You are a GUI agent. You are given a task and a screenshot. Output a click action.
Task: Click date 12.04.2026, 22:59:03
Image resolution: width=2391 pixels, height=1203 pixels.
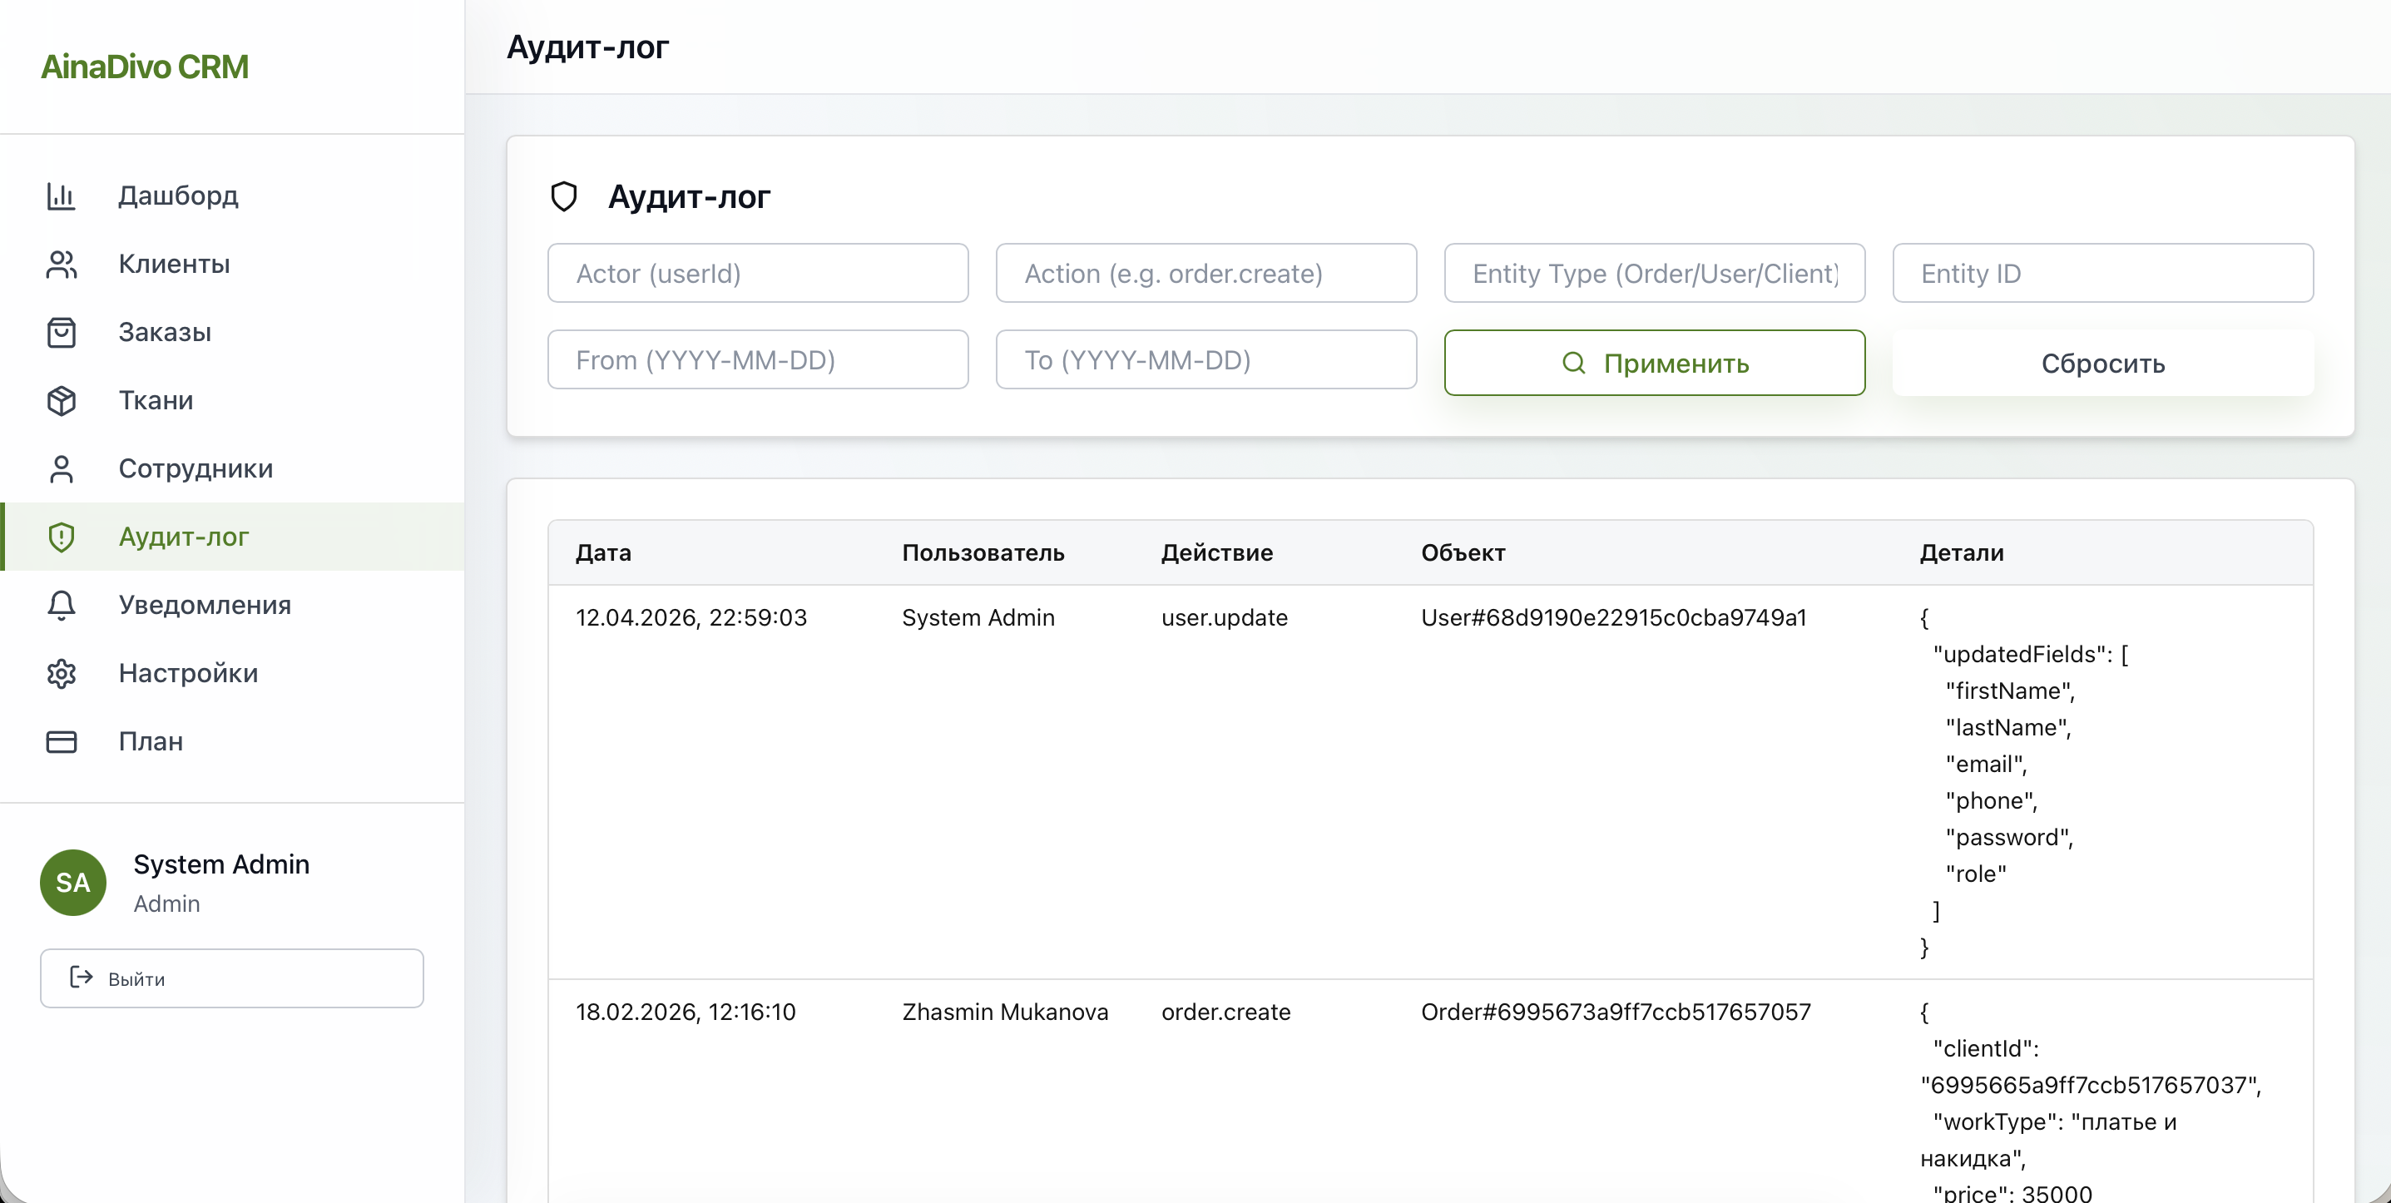pyautogui.click(x=691, y=617)
